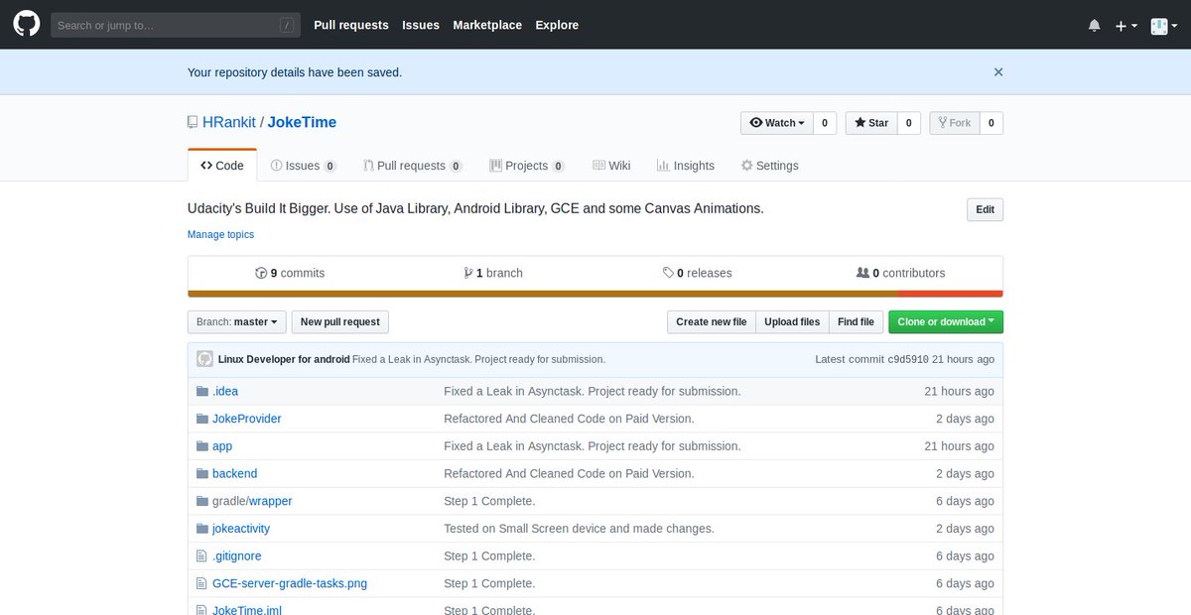Click the Manage topics link

(220, 235)
